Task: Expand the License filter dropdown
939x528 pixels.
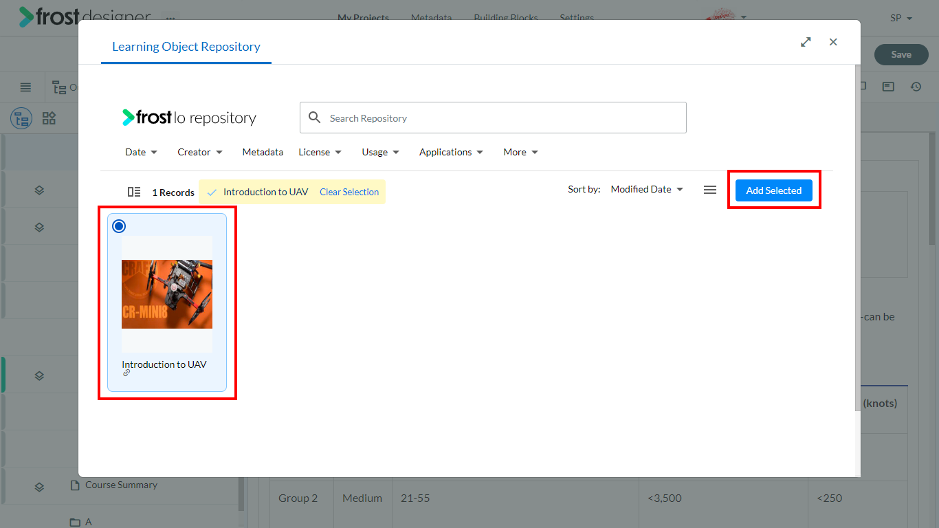Action: coord(320,152)
